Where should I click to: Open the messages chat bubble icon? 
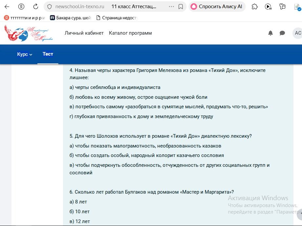[x=282, y=33]
